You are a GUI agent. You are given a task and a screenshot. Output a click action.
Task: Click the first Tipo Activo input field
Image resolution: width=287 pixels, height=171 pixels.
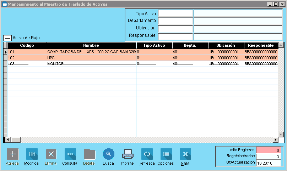pos(175,13)
